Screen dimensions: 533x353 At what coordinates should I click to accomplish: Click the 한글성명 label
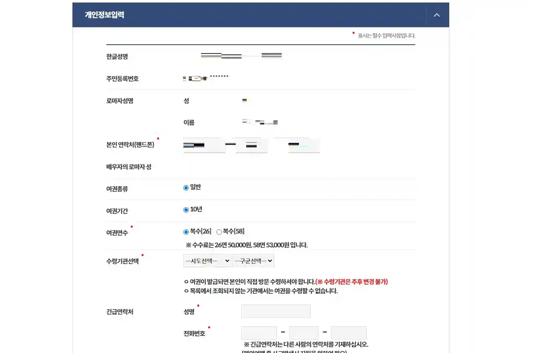117,56
